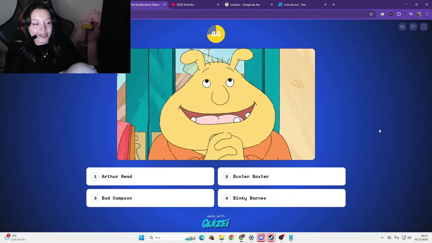Bookmark this page with the star icon

click(x=371, y=14)
